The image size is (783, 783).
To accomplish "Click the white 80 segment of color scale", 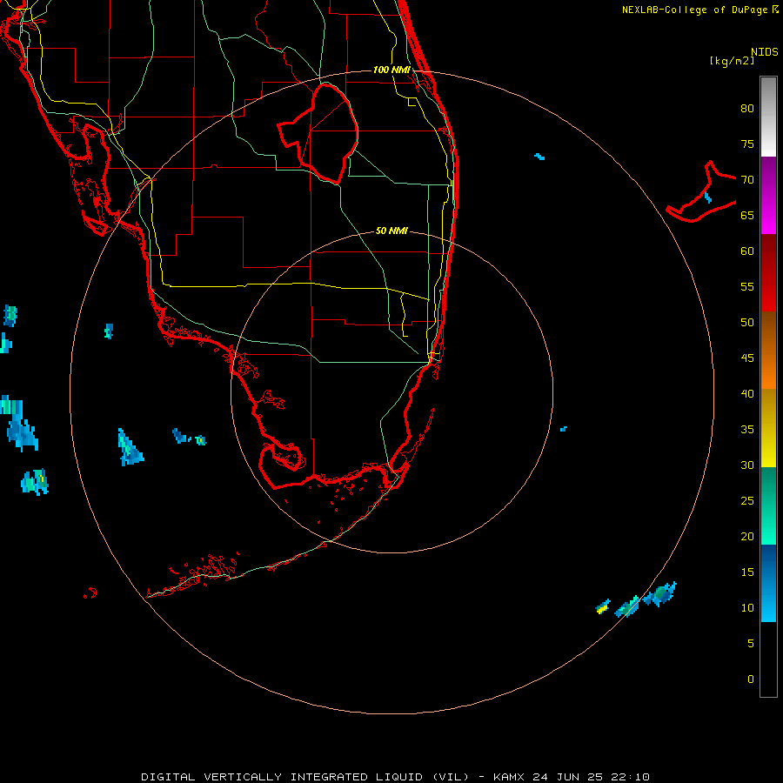I will tap(768, 117).
